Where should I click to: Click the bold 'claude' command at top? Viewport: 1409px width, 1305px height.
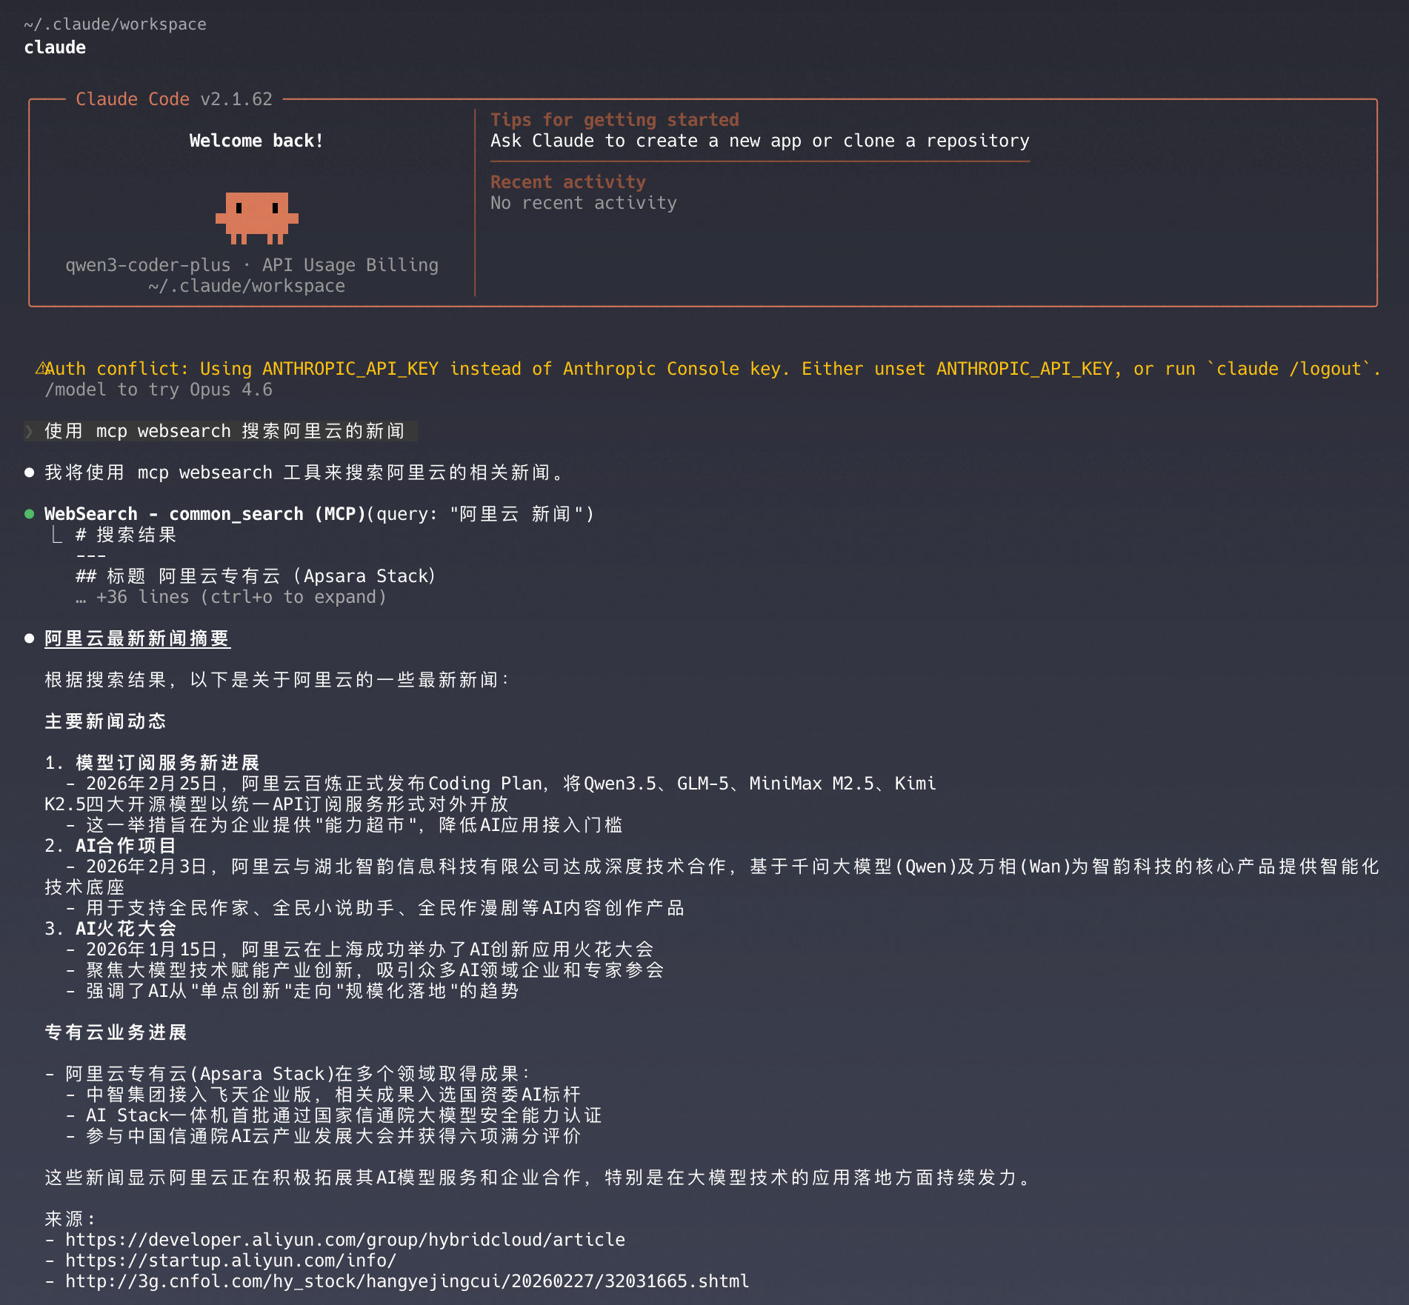tap(55, 47)
